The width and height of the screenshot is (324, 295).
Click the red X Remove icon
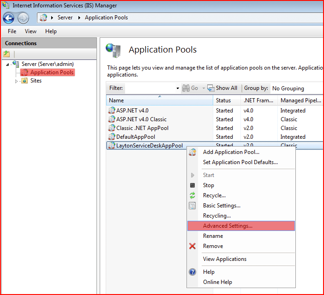pos(192,246)
